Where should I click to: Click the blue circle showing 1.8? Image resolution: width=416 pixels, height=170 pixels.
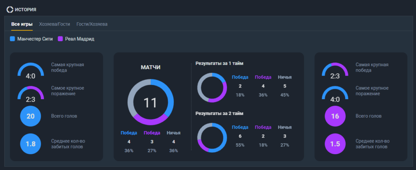pyautogui.click(x=31, y=144)
